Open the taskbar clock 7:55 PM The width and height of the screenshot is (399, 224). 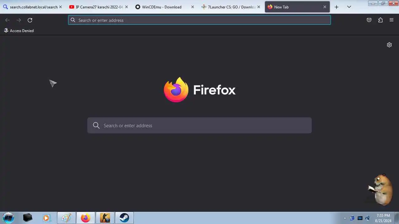[x=383, y=218]
